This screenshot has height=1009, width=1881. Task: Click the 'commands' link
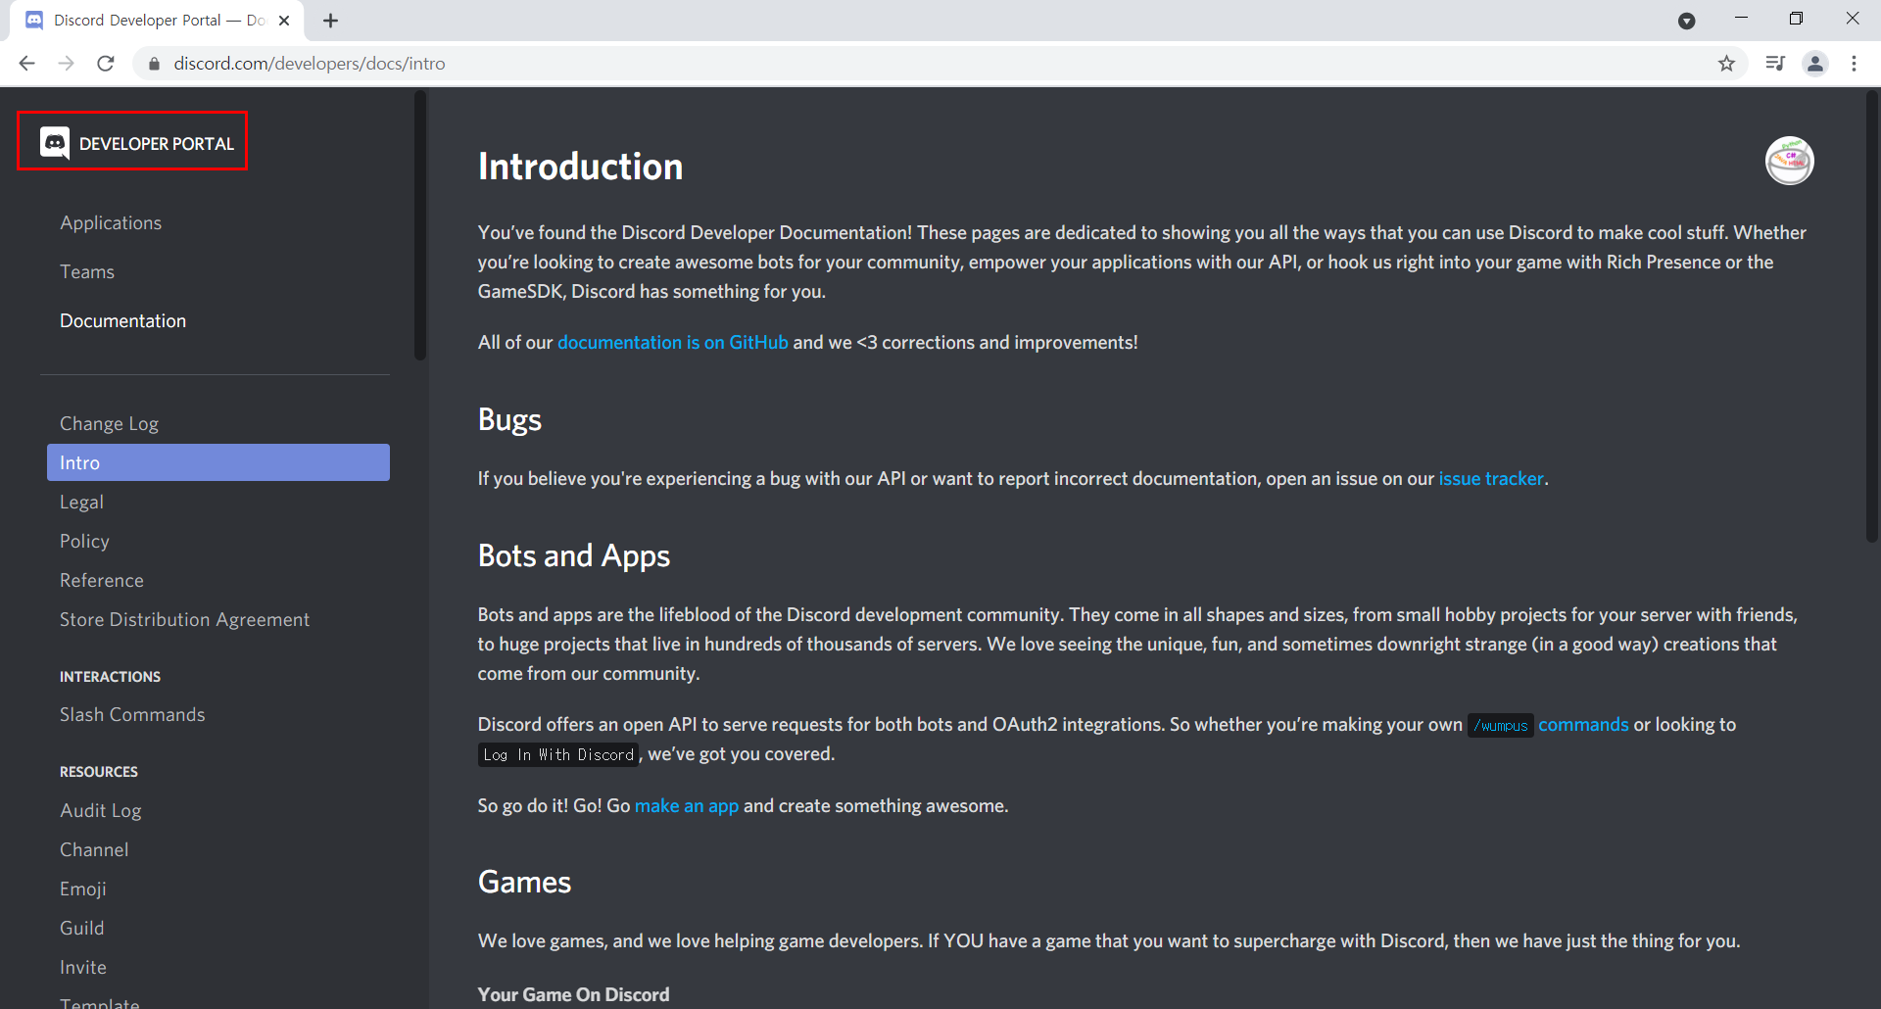pyautogui.click(x=1583, y=725)
